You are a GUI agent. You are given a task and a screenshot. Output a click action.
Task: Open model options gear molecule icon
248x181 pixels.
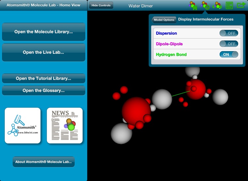(x=205, y=6)
